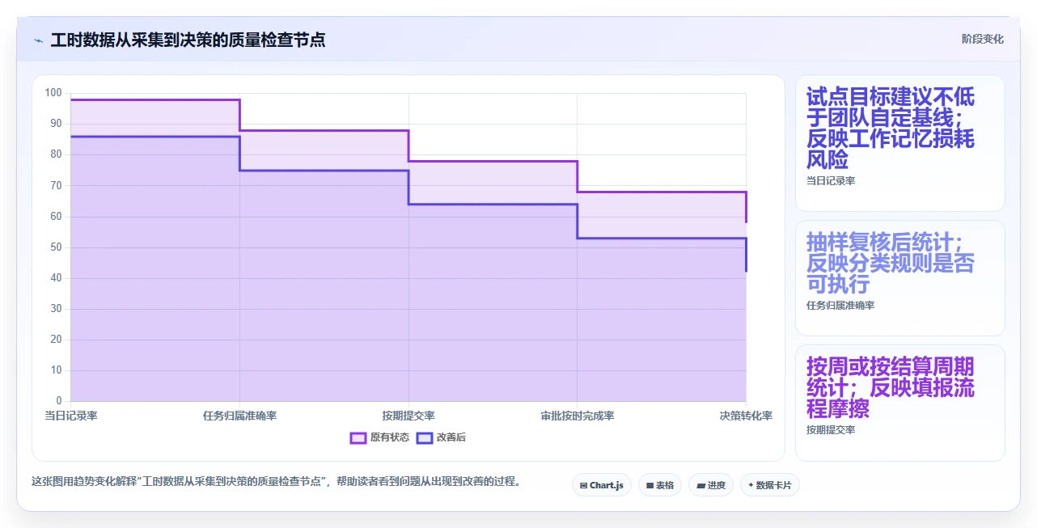Click the 进度 tag icon

701,486
